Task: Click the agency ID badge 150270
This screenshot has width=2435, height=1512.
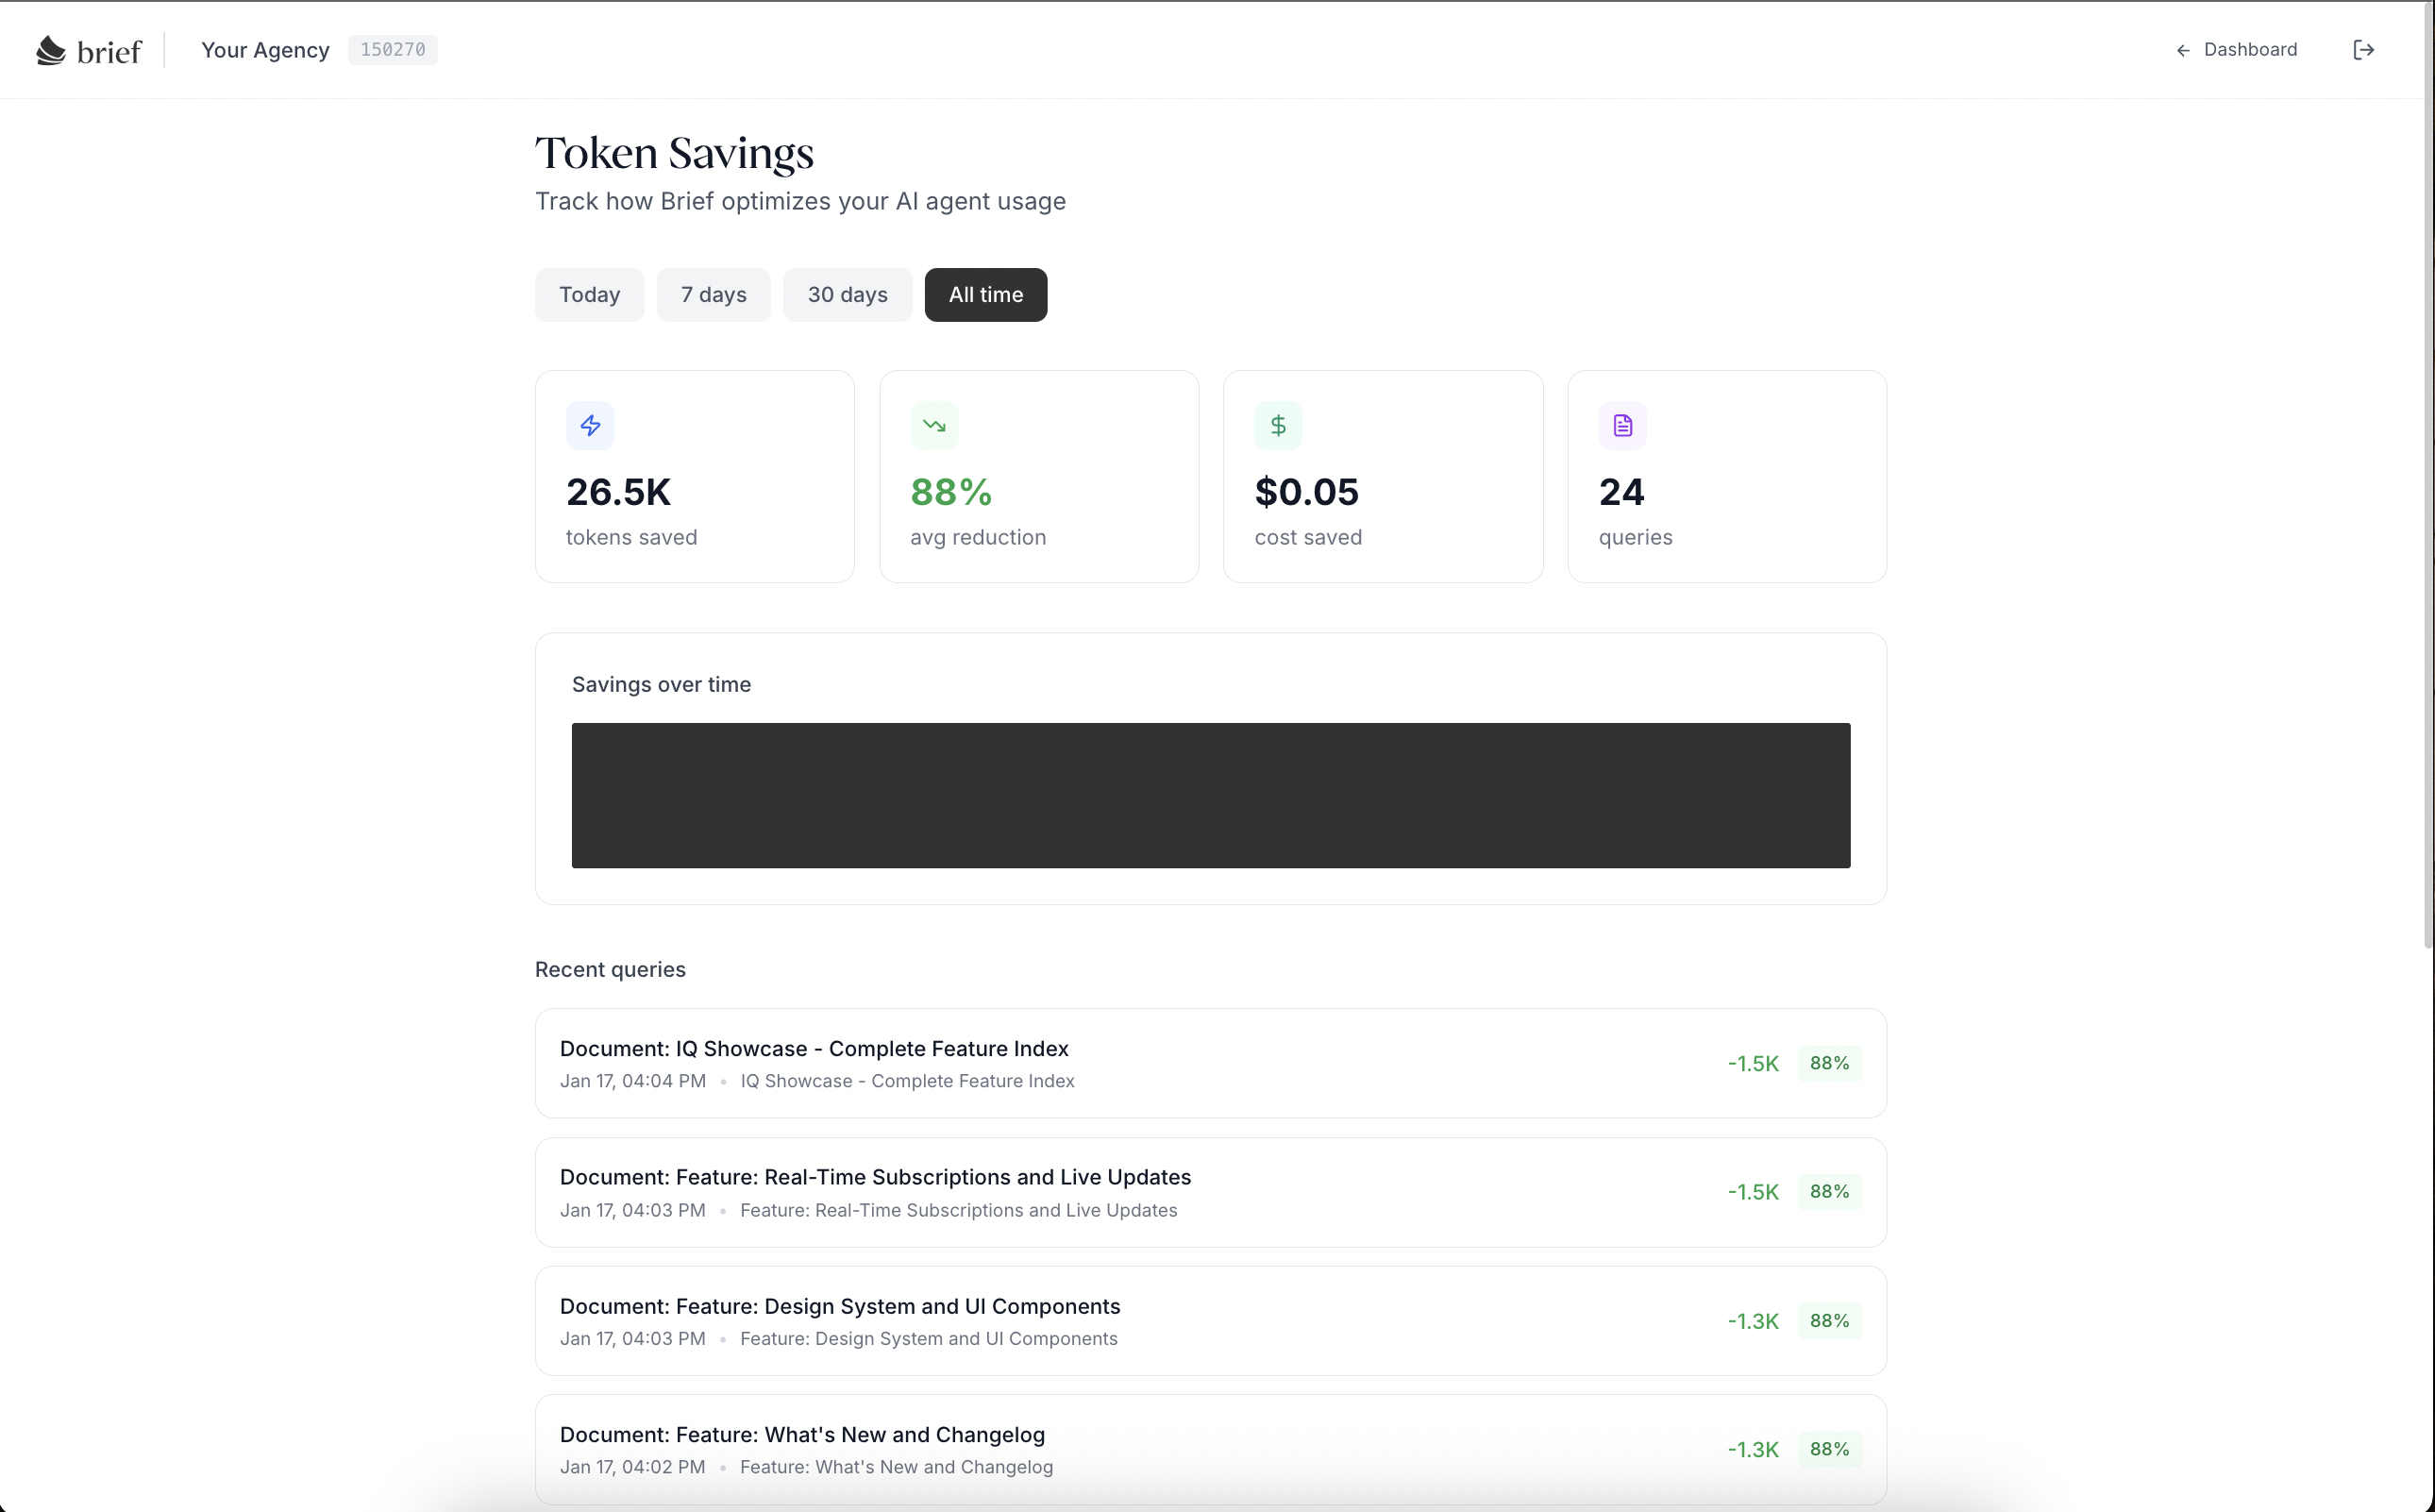Action: point(392,50)
